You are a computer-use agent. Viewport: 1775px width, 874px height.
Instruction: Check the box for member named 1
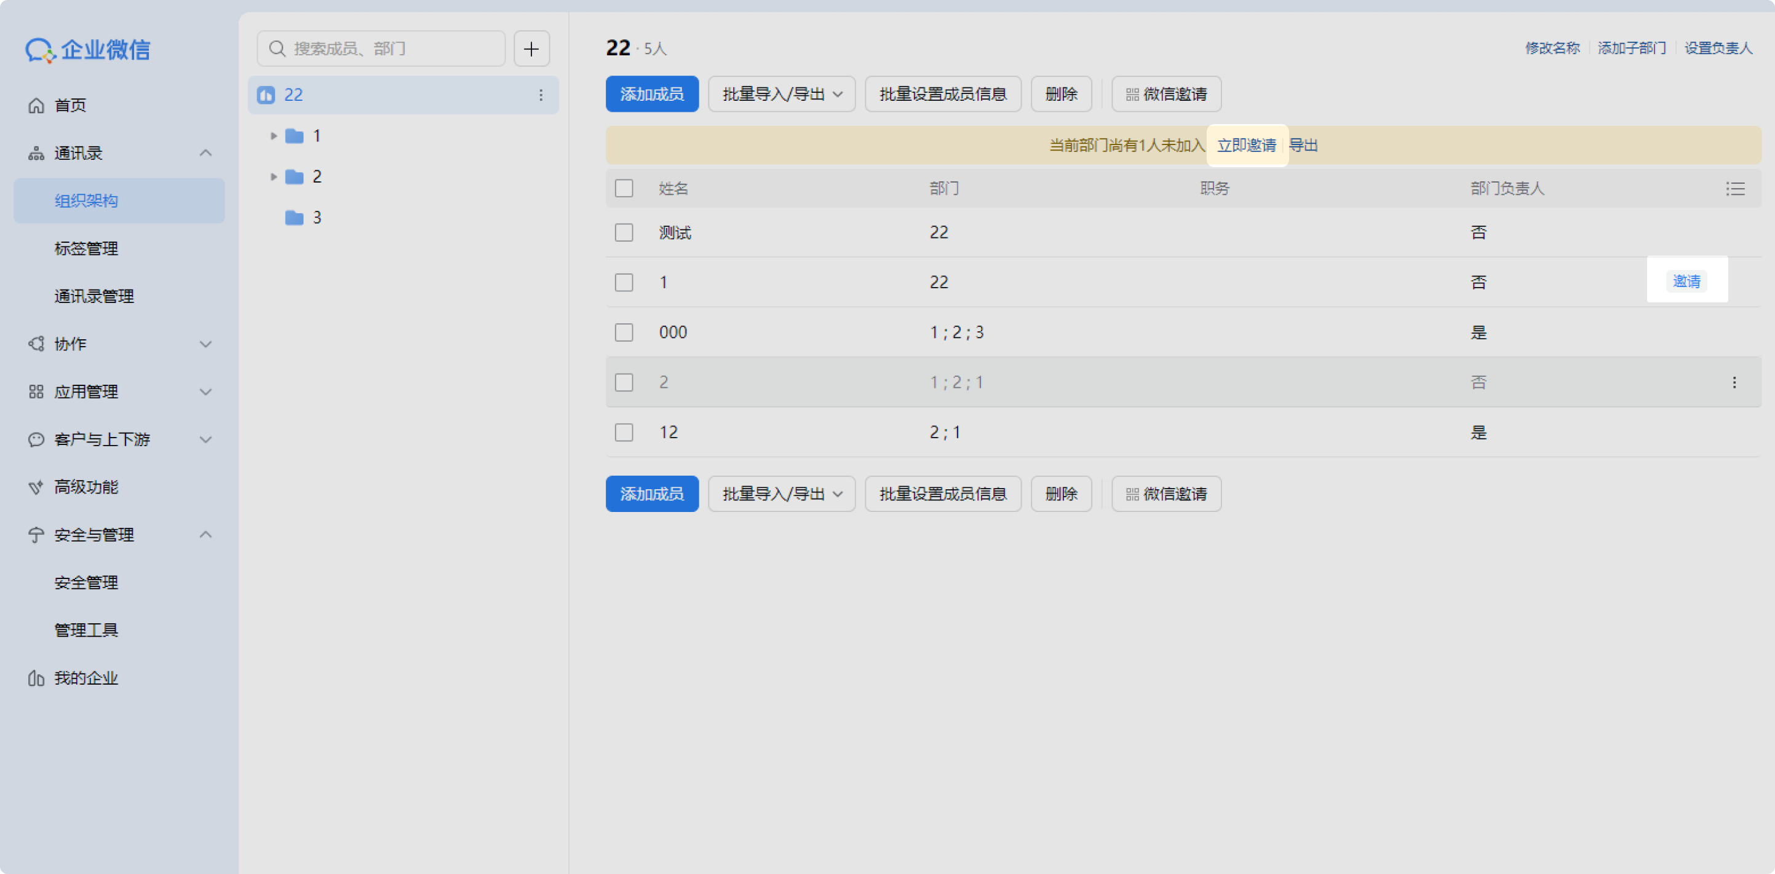coord(624,282)
